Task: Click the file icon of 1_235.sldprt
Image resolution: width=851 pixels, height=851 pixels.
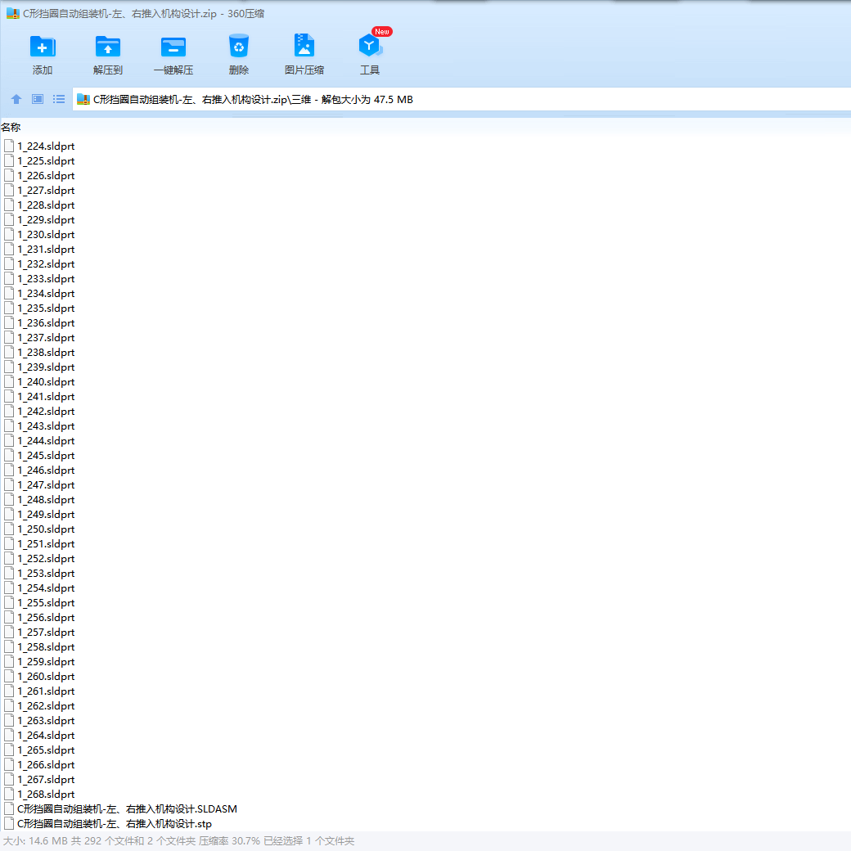Action: pyautogui.click(x=9, y=308)
